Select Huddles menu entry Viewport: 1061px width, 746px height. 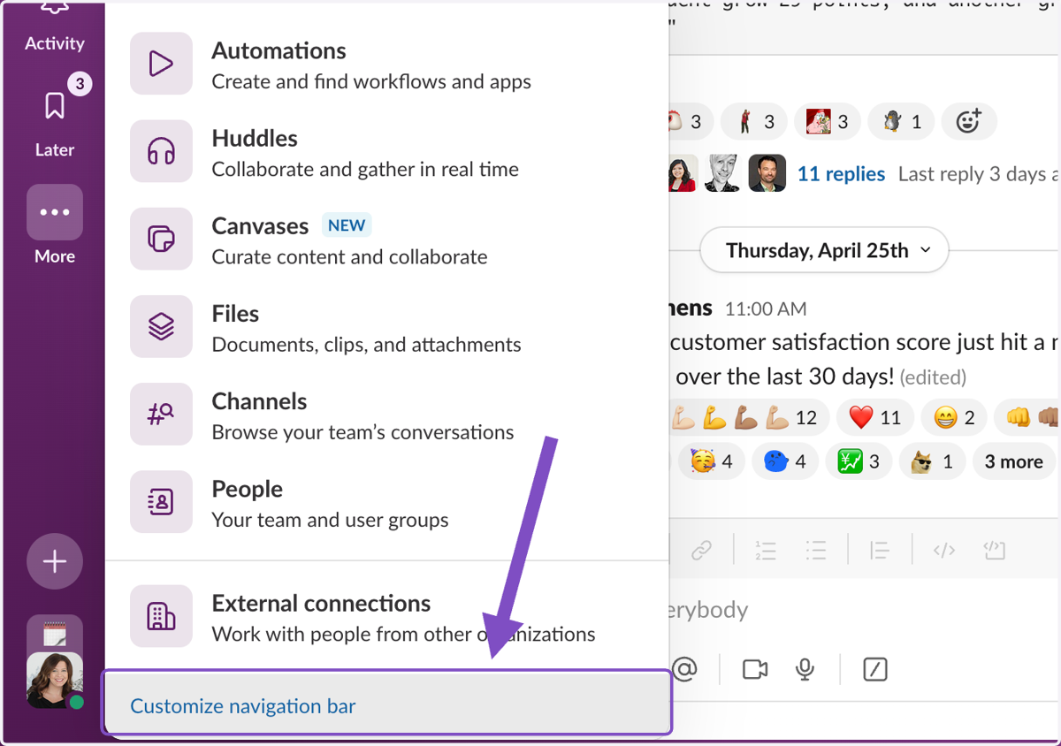click(x=386, y=152)
